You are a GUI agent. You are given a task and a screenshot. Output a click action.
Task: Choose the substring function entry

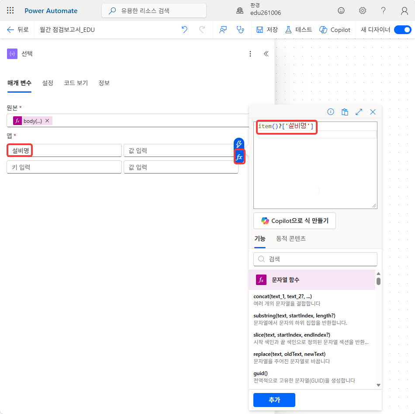(x=312, y=319)
